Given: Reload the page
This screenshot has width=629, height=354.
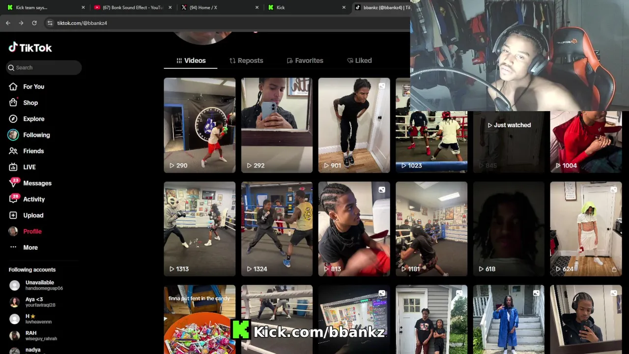Looking at the screenshot, I should coord(34,23).
